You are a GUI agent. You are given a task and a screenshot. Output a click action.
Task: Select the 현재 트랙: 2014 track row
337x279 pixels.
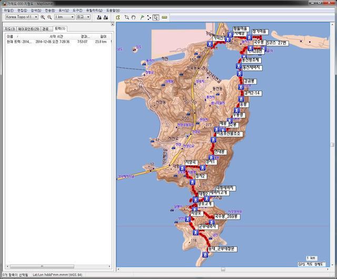click(58, 42)
